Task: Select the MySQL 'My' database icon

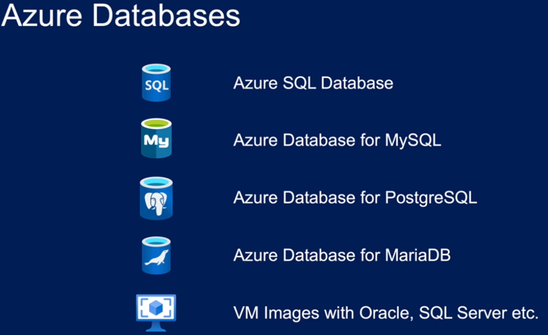Action: click(156, 139)
